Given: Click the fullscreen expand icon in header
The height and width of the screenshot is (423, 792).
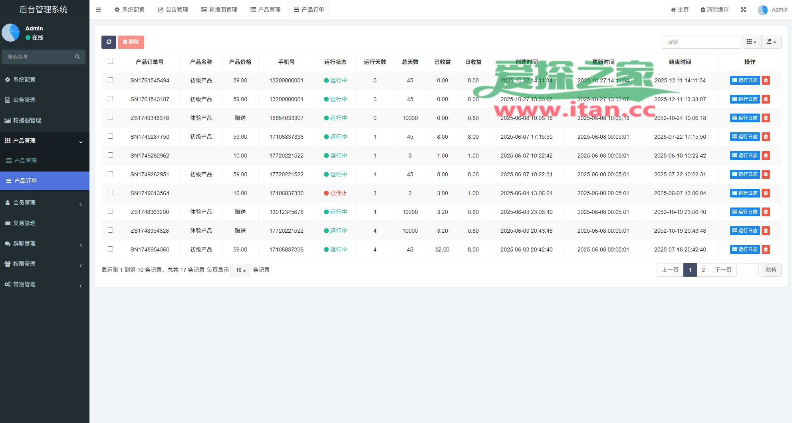Looking at the screenshot, I should (x=743, y=10).
